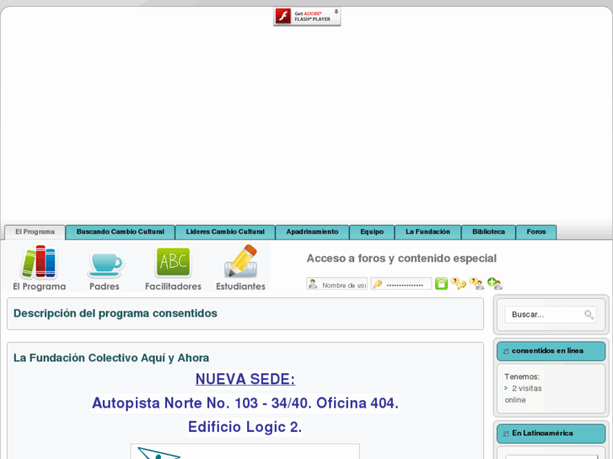Click the books icon for El Programa
Viewport: 613px width, 459px height.
tap(39, 262)
